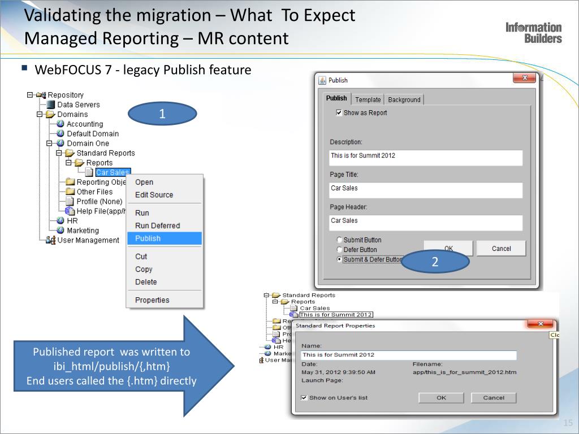The height and width of the screenshot is (434, 579).
Task: Click filename 'app/this_is_for_summit_2012.htm' text
Action: 465,372
